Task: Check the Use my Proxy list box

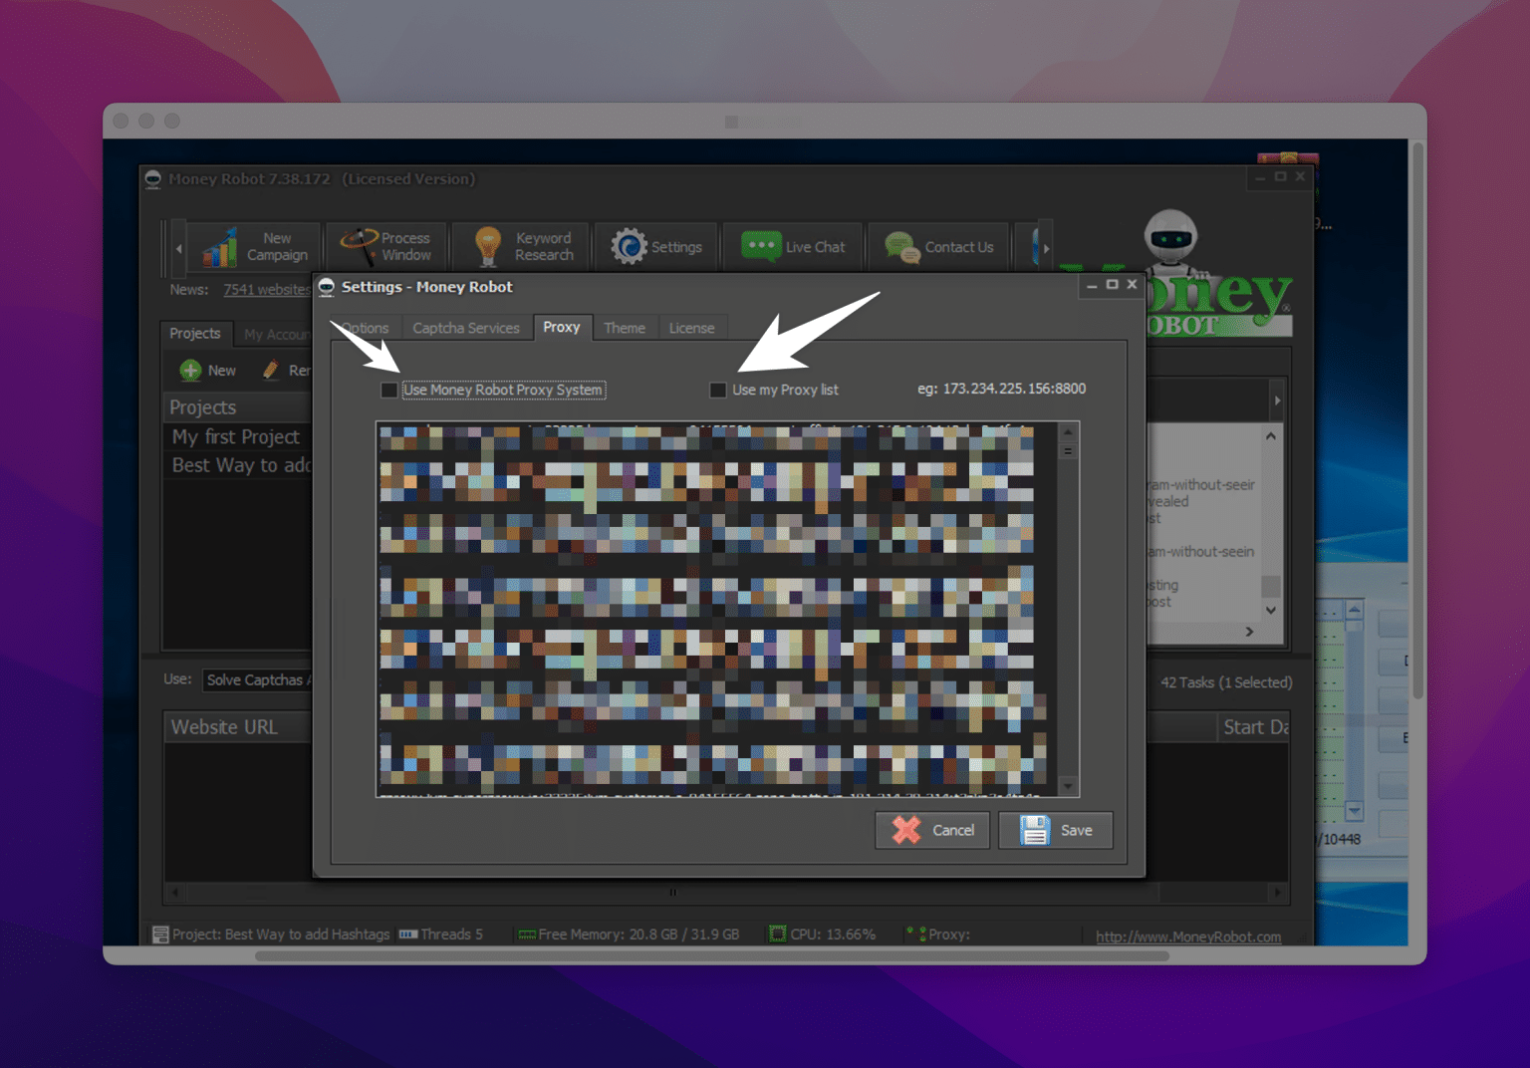Action: pos(717,390)
